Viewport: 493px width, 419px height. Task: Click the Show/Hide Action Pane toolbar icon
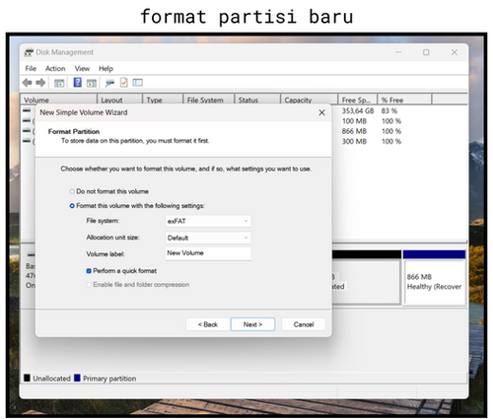tap(92, 83)
